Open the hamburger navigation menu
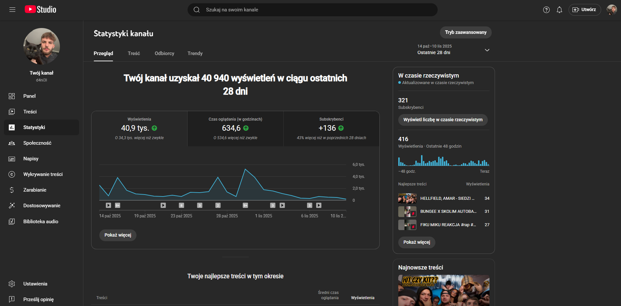621x306 pixels. 12,10
